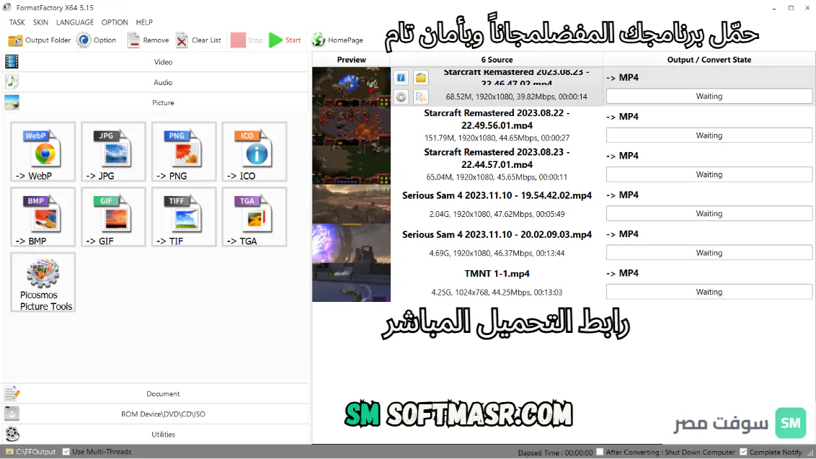Click -> MP4 output label of TMNT task

[x=622, y=273]
